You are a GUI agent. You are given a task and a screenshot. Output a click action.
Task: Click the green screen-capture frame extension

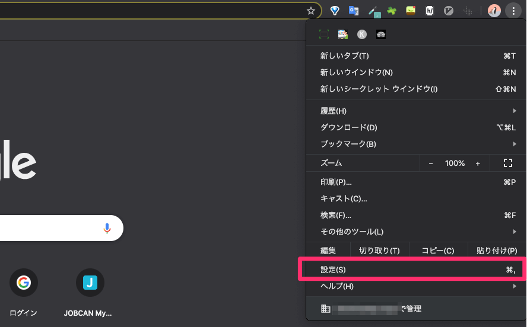[324, 34]
